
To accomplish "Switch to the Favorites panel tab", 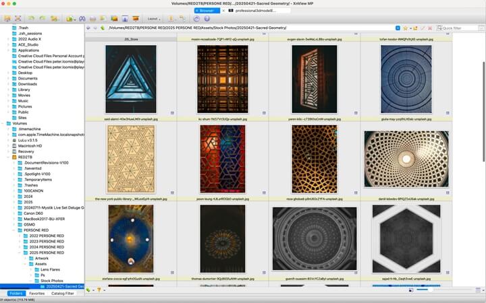I will click(x=37, y=294).
